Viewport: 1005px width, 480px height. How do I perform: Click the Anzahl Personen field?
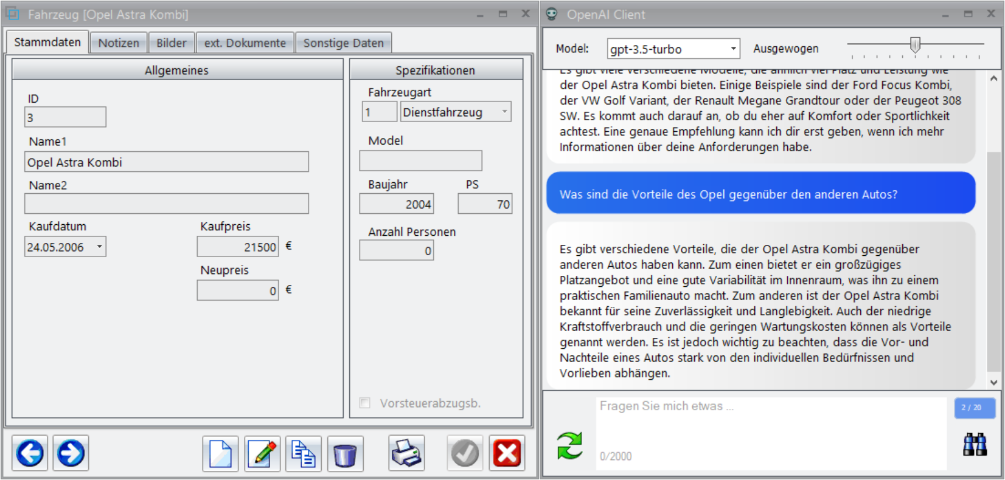point(397,250)
